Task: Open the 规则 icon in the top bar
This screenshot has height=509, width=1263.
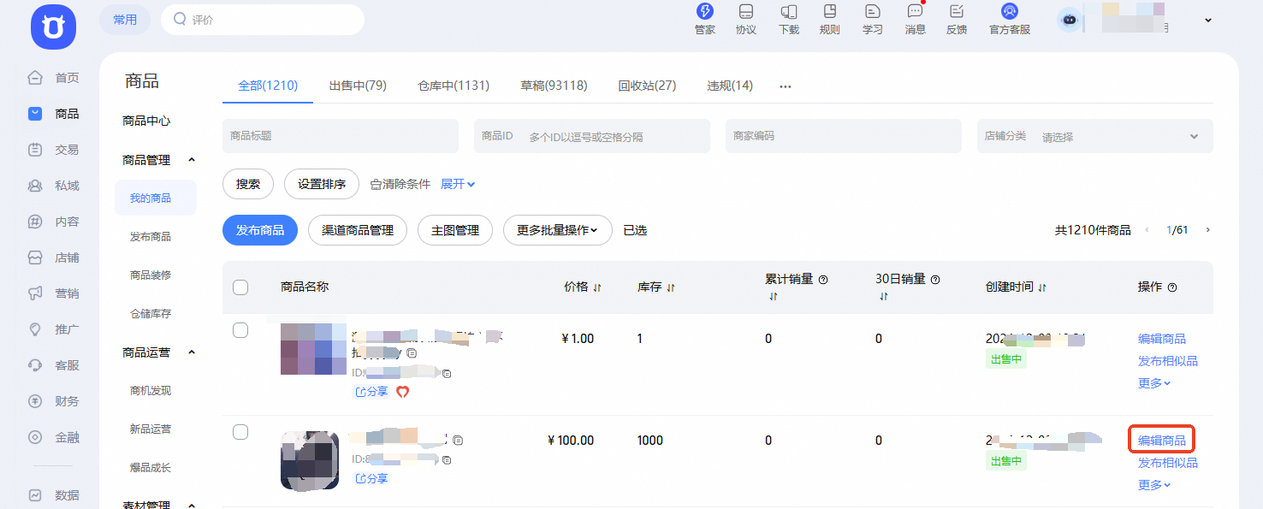Action: (x=830, y=19)
